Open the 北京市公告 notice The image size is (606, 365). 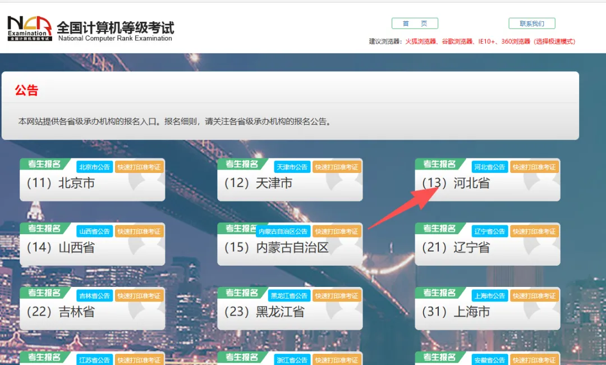point(94,167)
